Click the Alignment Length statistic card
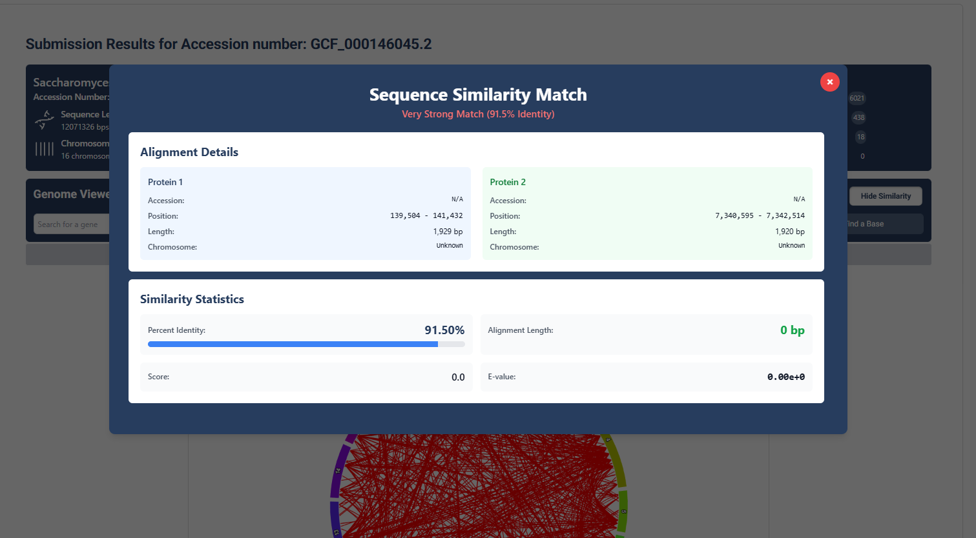Screen dimensions: 976x538 647,334
